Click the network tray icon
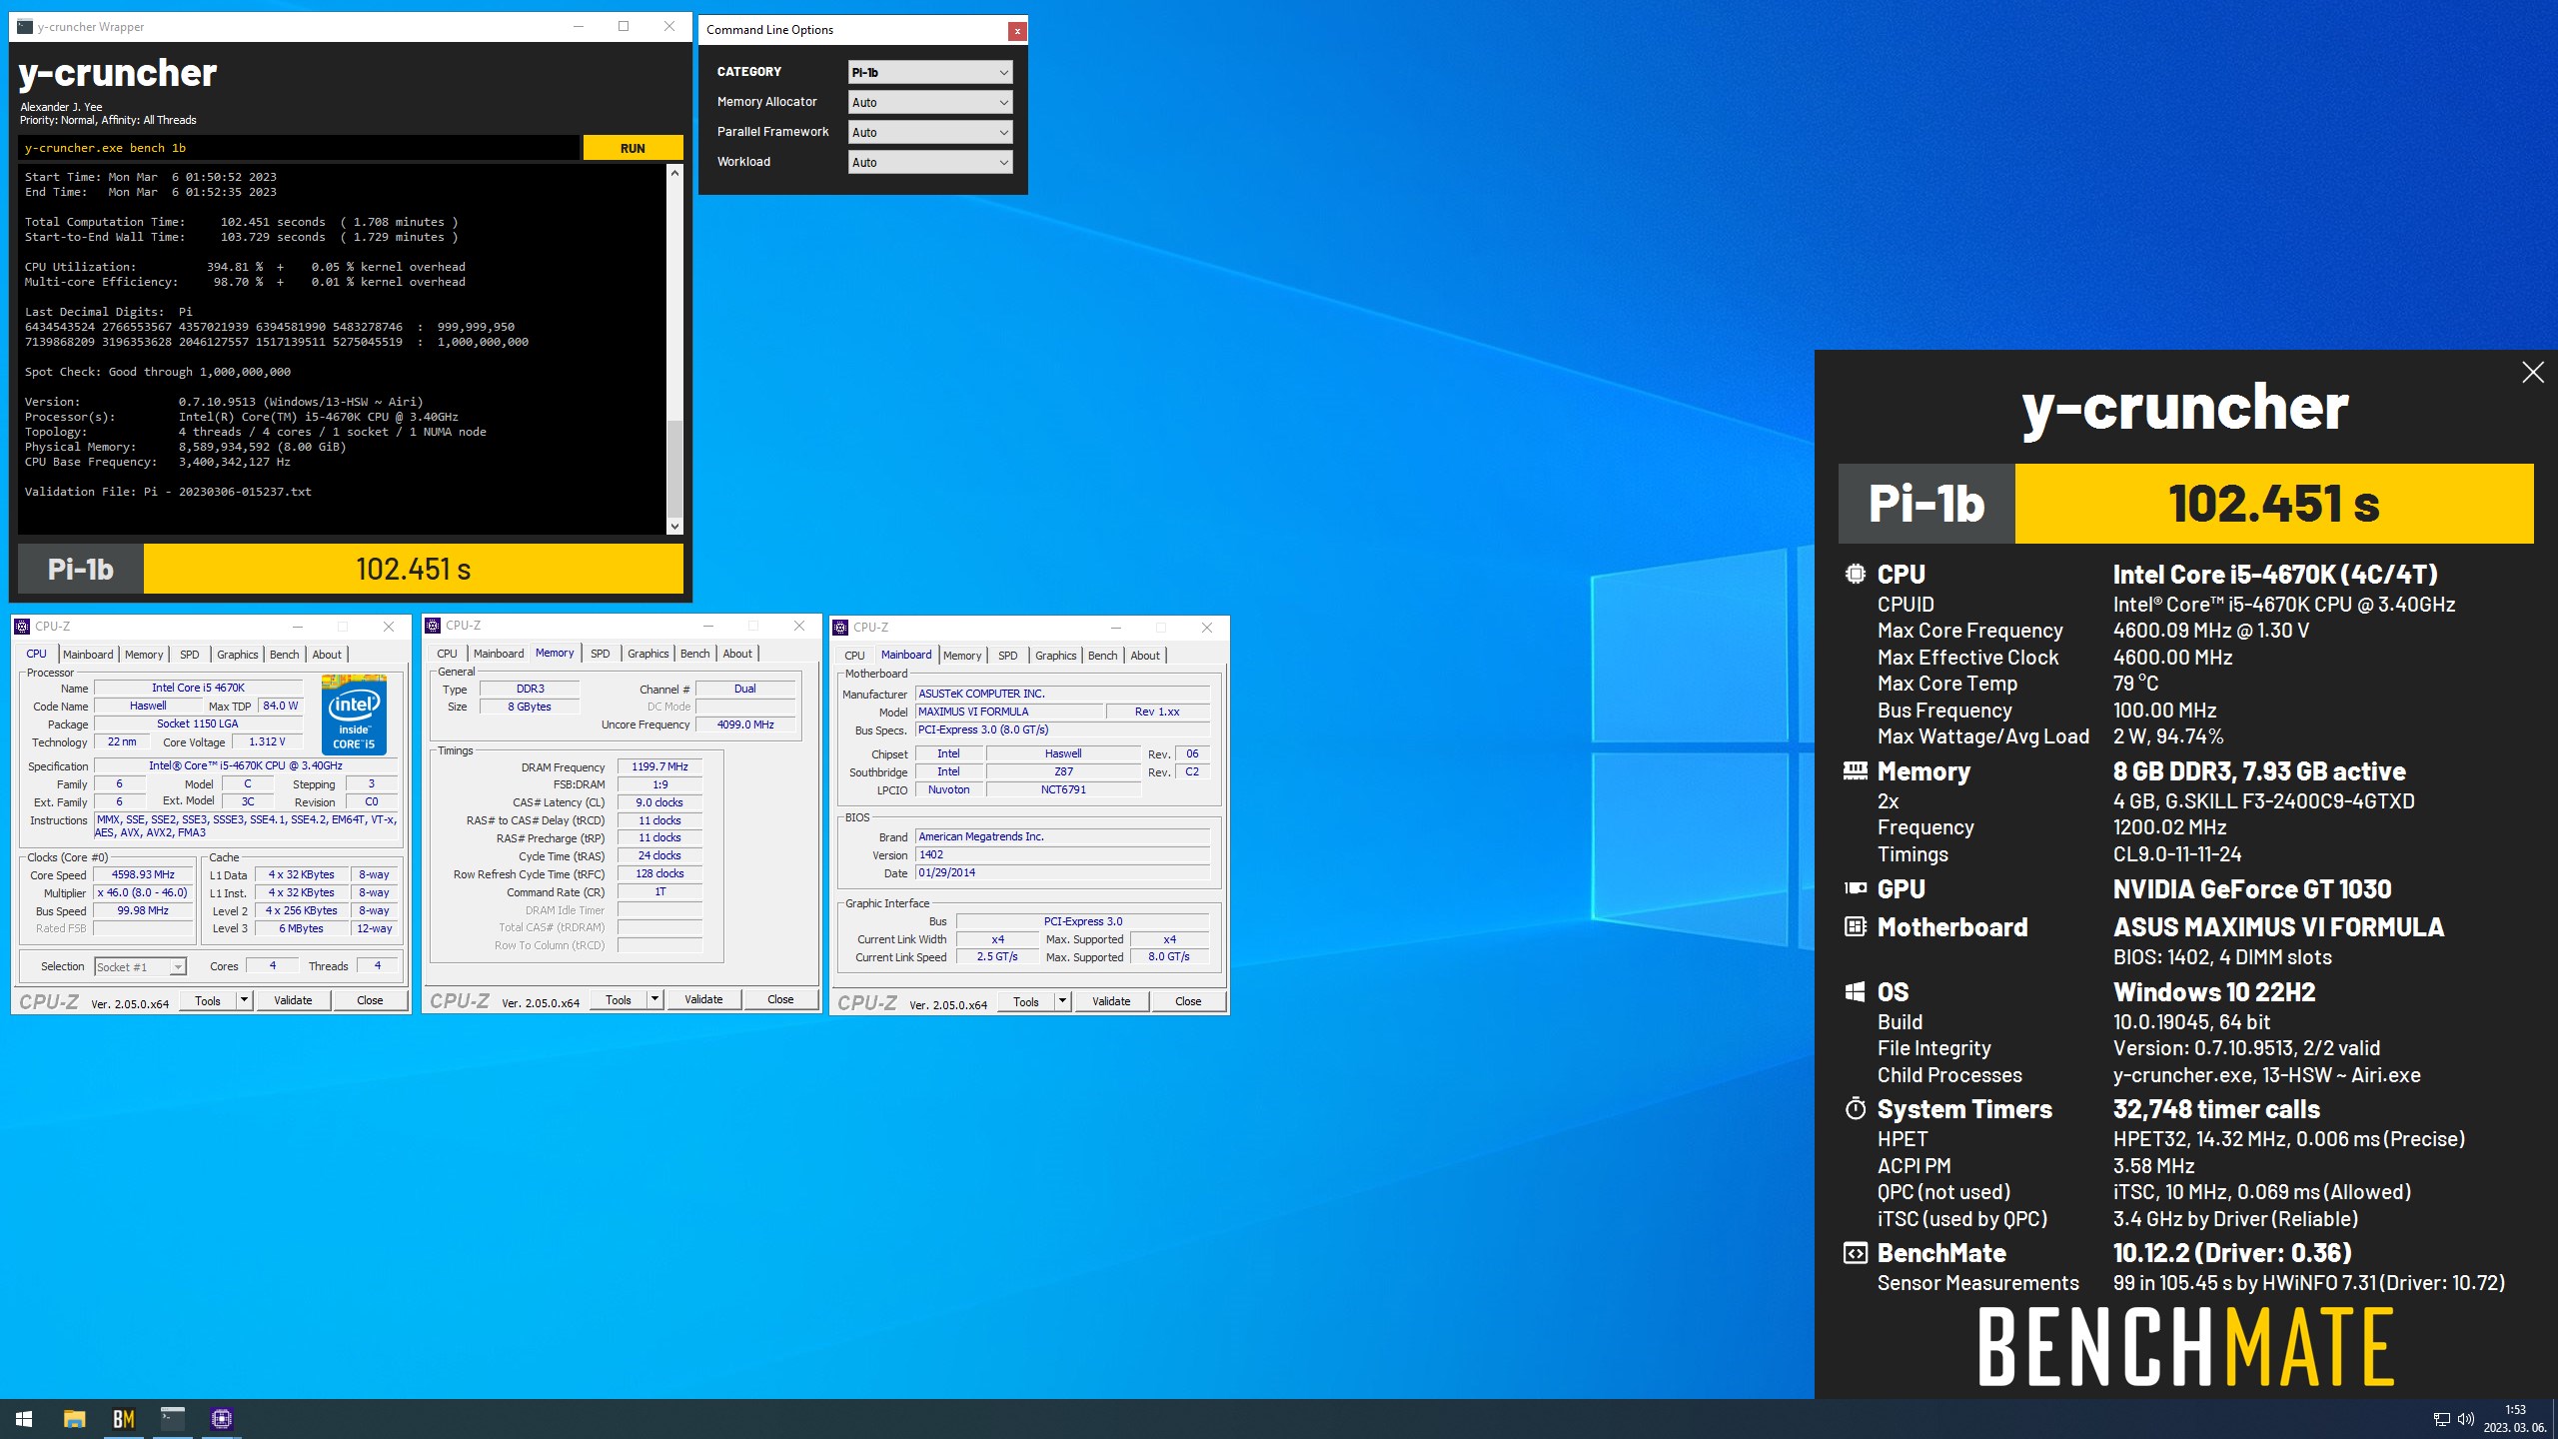Viewport: 2558px width, 1439px height. (x=2441, y=1419)
